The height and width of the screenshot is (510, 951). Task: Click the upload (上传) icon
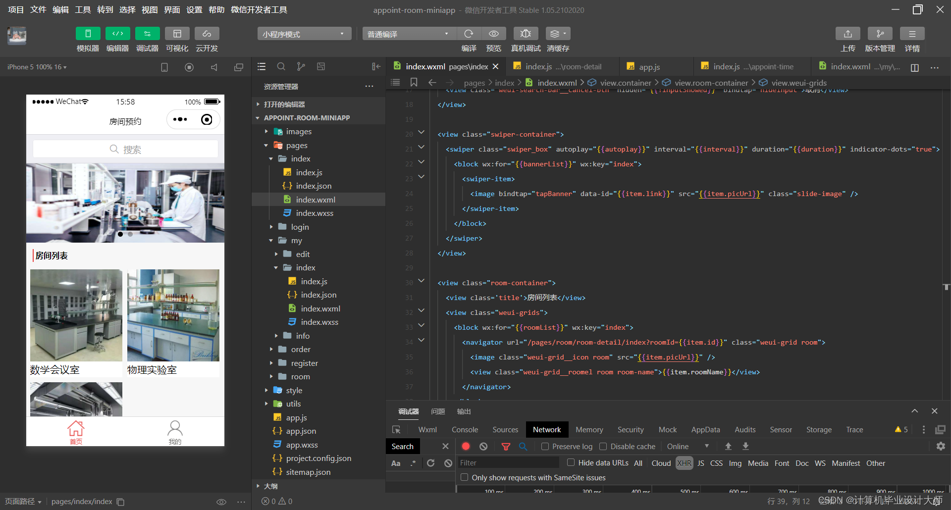pyautogui.click(x=848, y=34)
